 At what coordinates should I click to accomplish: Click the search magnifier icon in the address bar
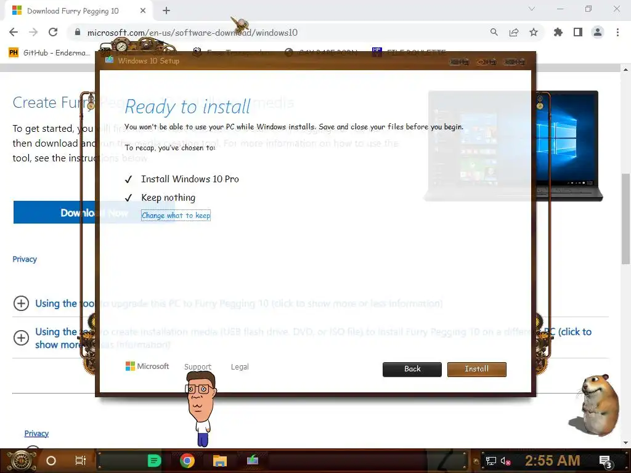click(494, 32)
